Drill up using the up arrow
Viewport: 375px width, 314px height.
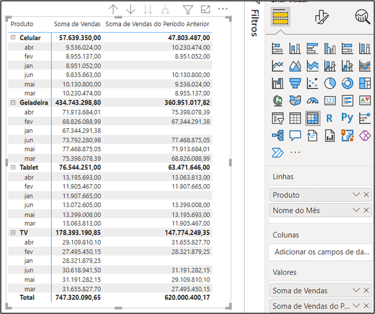click(x=113, y=10)
